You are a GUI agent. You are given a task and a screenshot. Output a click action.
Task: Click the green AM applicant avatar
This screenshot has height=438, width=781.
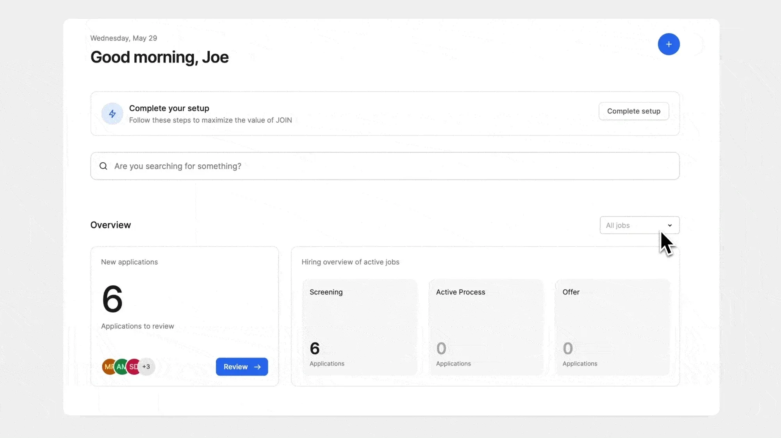pos(121,367)
